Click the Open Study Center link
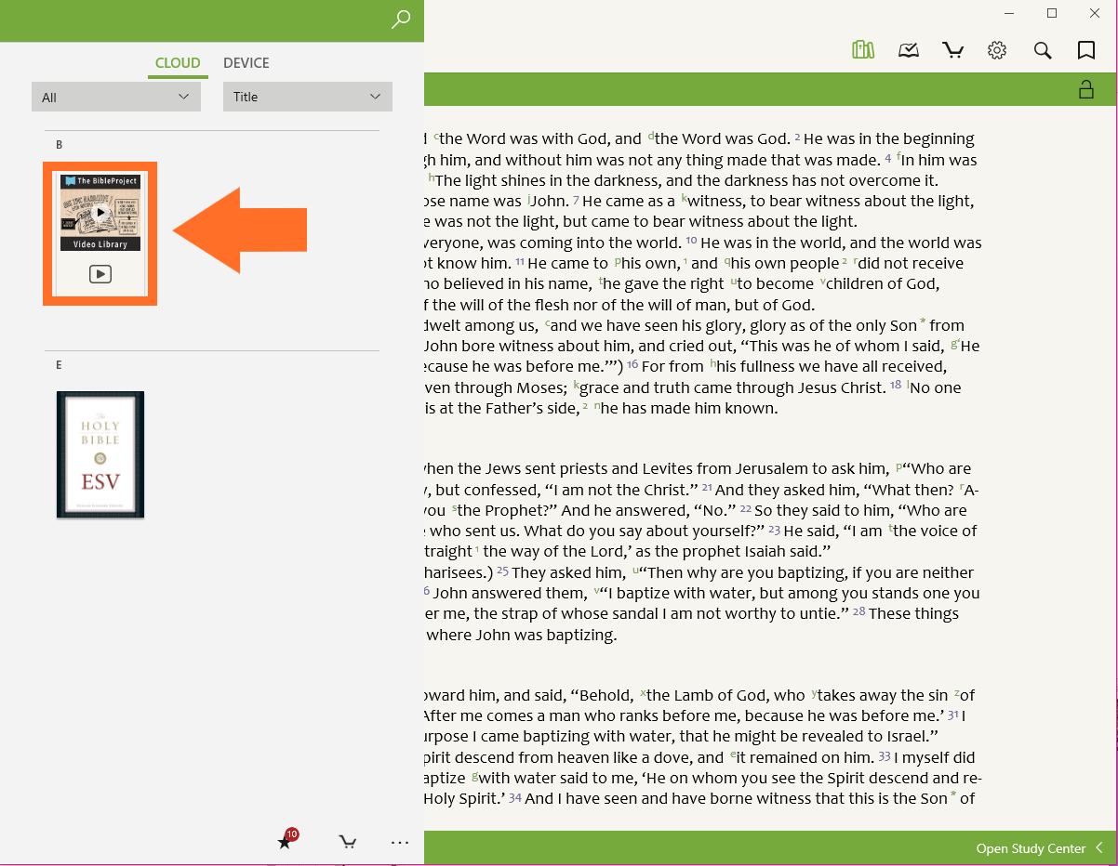Viewport: 1118px width, 866px height. (x=1031, y=848)
